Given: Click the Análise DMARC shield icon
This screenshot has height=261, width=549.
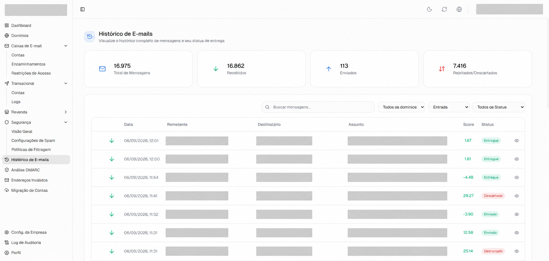Looking at the screenshot, I should click(7, 170).
